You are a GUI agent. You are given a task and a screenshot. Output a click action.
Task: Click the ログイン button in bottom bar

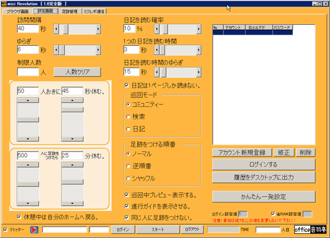tap(123, 229)
